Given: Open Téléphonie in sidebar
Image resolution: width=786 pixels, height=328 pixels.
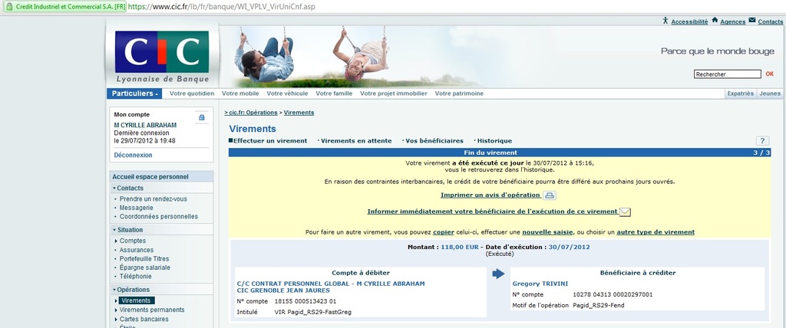Looking at the screenshot, I should (135, 277).
